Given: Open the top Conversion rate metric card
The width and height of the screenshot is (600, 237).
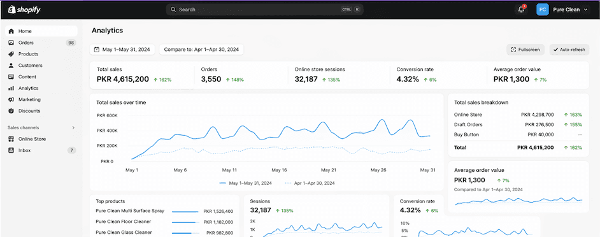Looking at the screenshot, I should (x=438, y=75).
